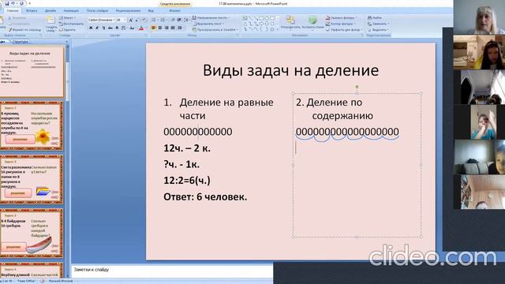Viewport: 505px width, 284px height.
Task: Open the font name combo box
Action: point(102,20)
